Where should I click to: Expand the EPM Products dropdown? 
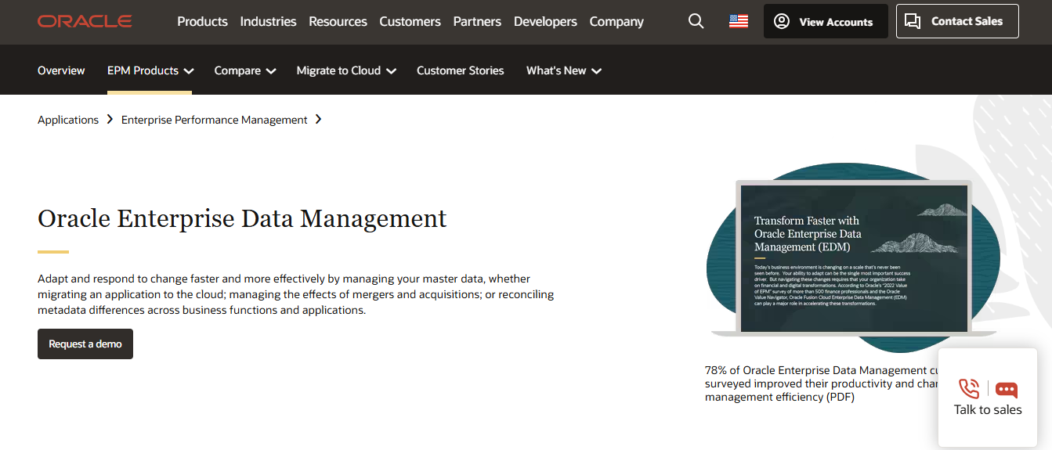(x=150, y=70)
